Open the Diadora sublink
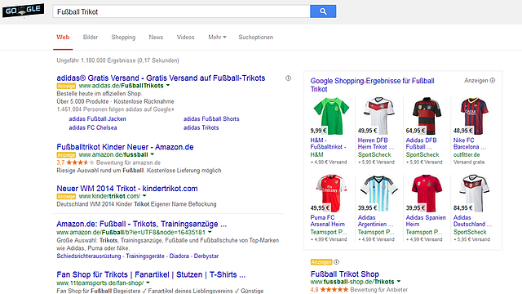522x294 pixels. (x=179, y=256)
